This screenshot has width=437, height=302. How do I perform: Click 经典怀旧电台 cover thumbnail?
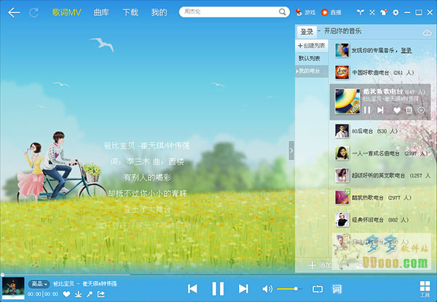pyautogui.click(x=342, y=220)
